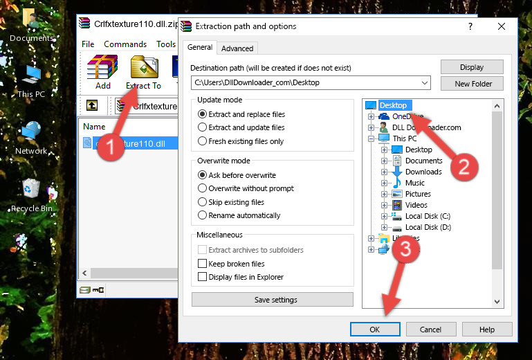
Task: Click the Name column header in WinRAR
Action: 94,126
